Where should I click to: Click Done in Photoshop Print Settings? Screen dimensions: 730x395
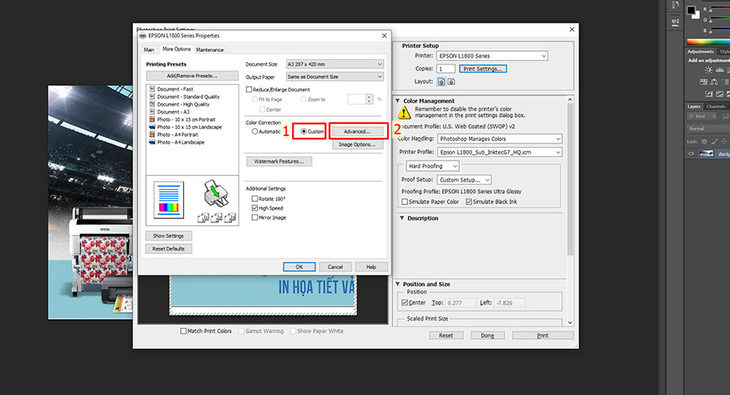[x=487, y=335]
